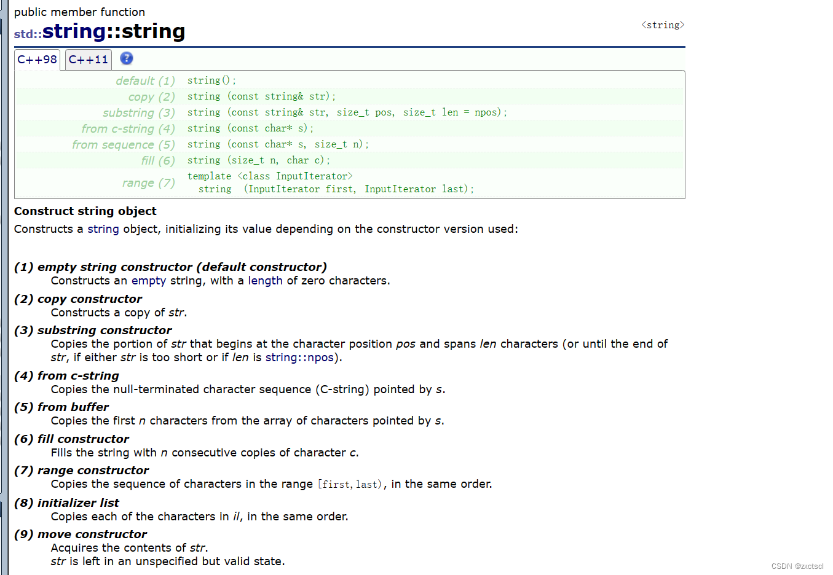Click the '(5) from buffer' heading
Viewport: 833px width, 575px height.
pyautogui.click(x=61, y=407)
